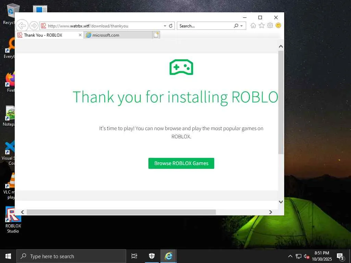
Task: Click the Browse ROBLOX Games button
Action: pos(181,163)
